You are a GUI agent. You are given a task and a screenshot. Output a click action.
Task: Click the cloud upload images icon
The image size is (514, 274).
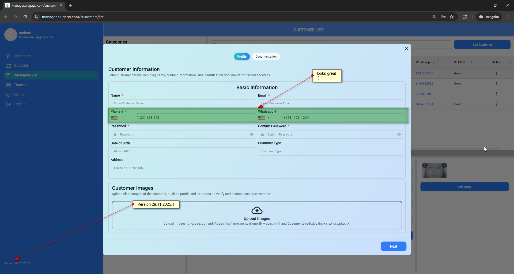[257, 211]
